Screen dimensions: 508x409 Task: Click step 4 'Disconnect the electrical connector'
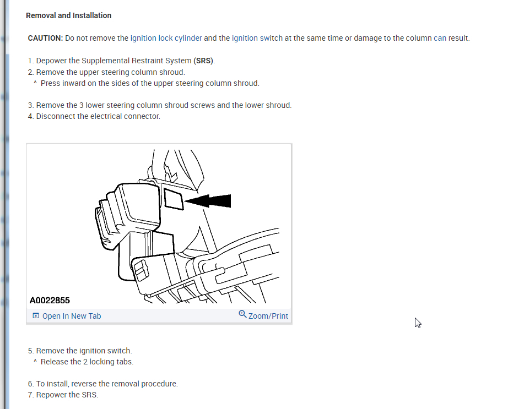94,116
